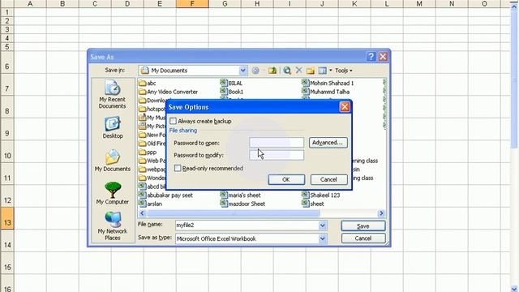This screenshot has width=519, height=292.
Task: Click the worksheet vertical scrollbar thumb
Action: (x=514, y=79)
